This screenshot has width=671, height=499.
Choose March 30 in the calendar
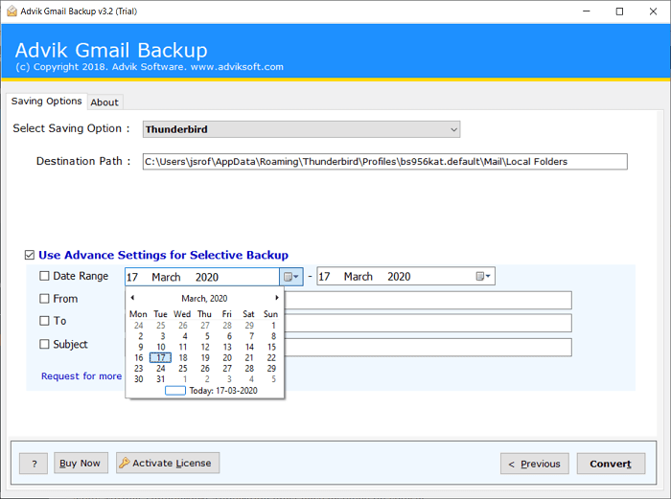pyautogui.click(x=139, y=379)
